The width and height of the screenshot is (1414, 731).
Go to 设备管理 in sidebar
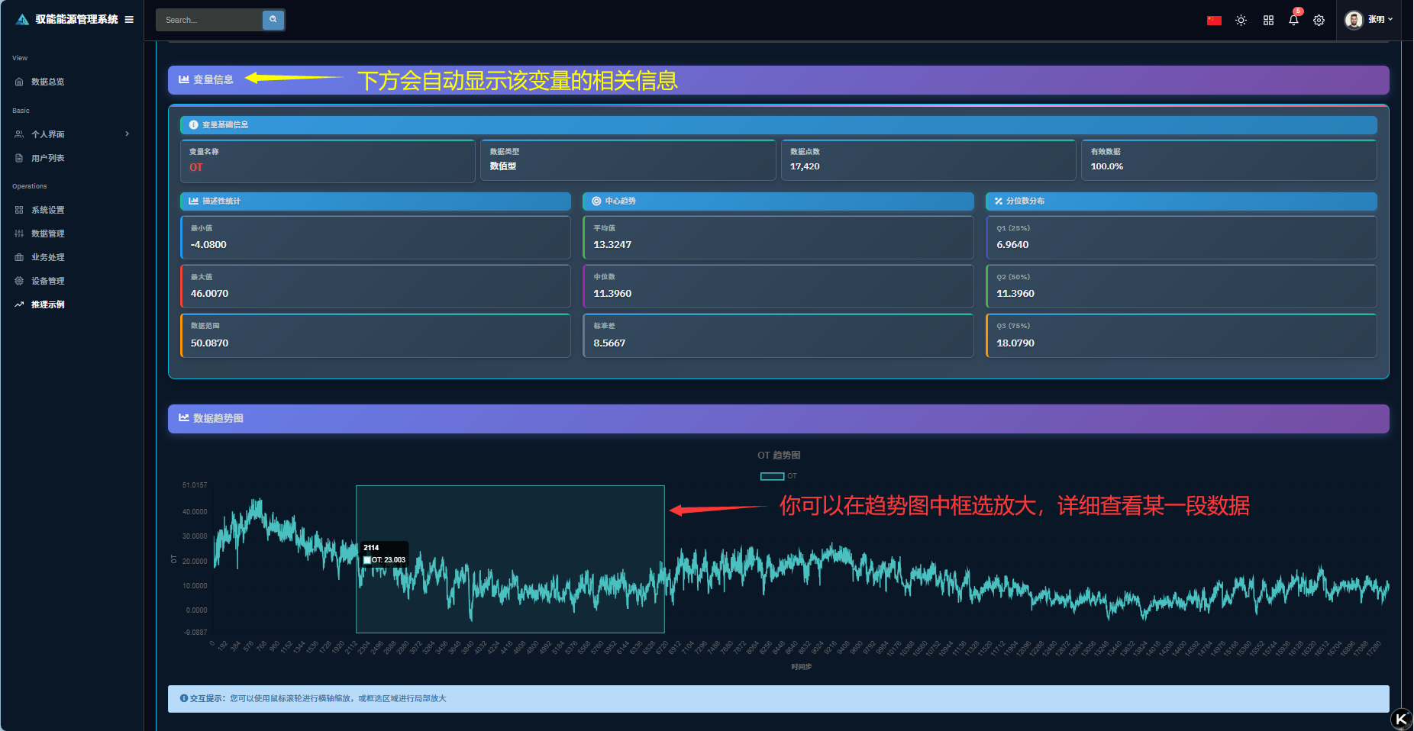[47, 281]
